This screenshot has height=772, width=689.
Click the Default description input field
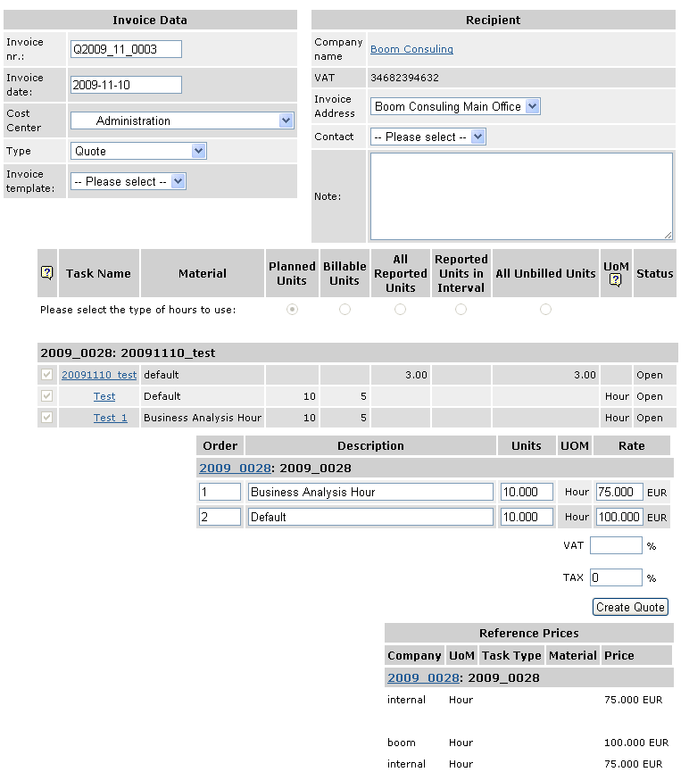pos(370,517)
